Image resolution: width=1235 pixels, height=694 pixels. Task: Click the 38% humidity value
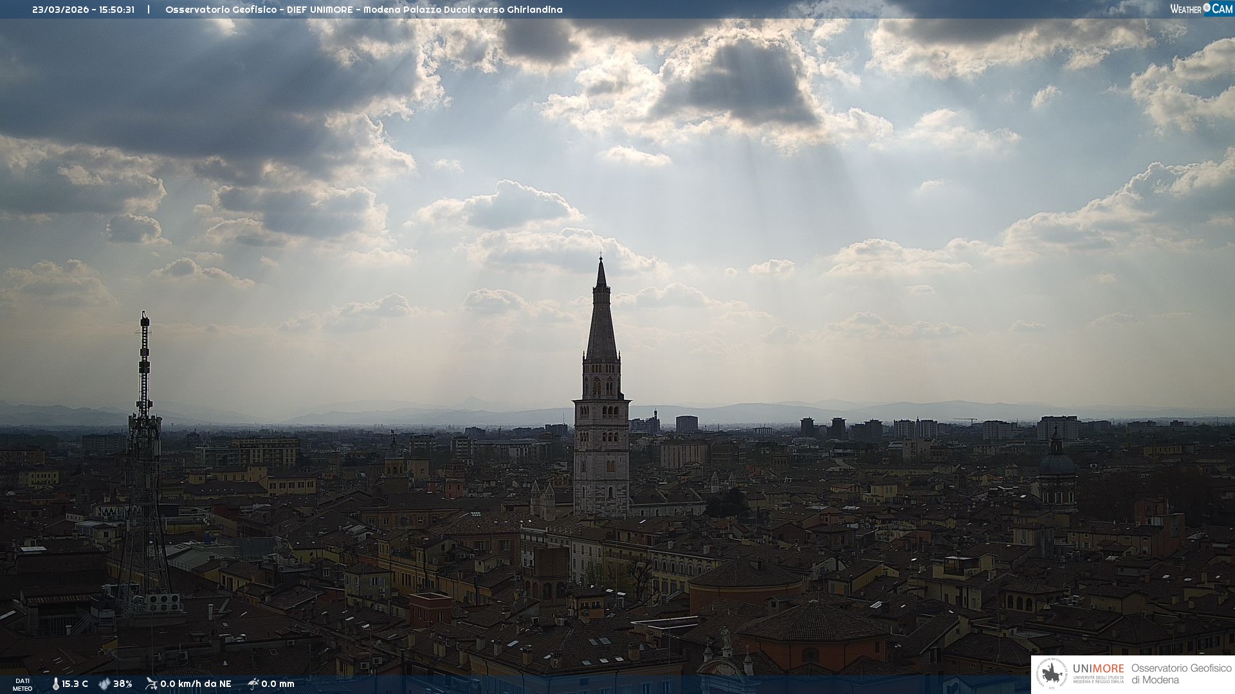tap(123, 684)
